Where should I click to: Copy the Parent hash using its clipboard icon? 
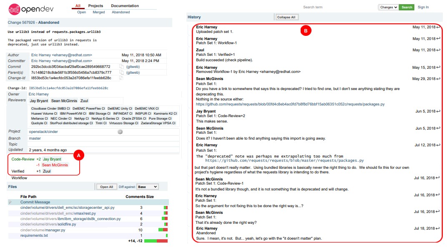[x=122, y=73]
